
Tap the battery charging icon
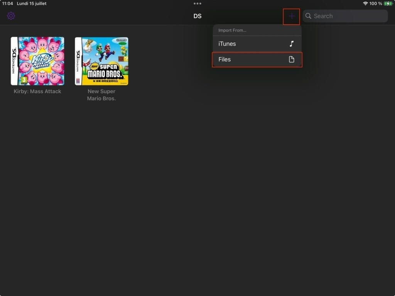(x=388, y=3)
